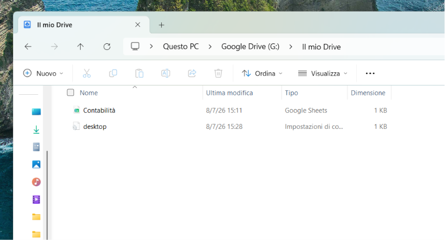Open the Nuovo dropdown menu
445x240 pixels.
tap(43, 73)
